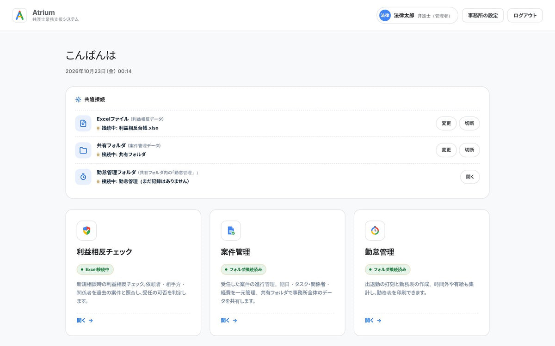
Task: Click the text 接続中: 利益相反台帳.xlsx
Action: click(x=130, y=128)
